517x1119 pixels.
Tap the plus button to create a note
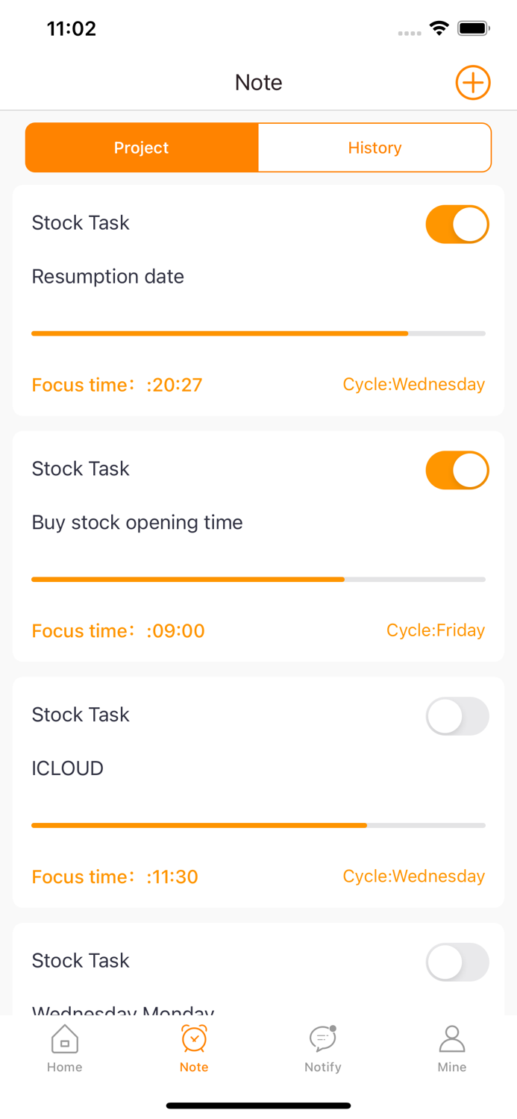click(x=473, y=83)
